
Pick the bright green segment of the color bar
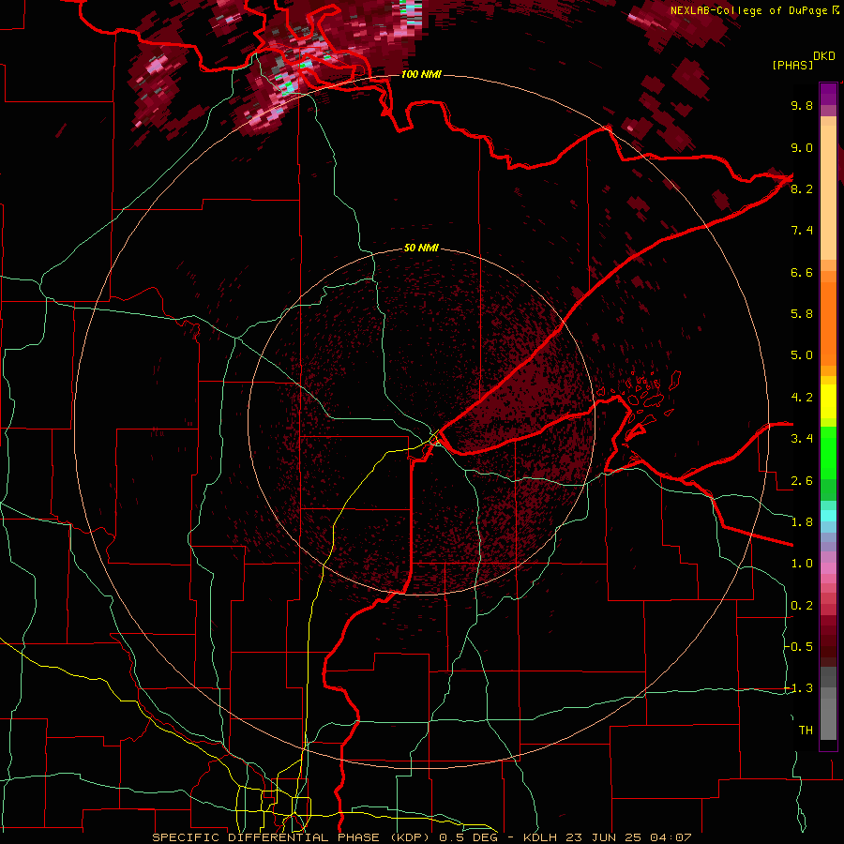click(828, 455)
